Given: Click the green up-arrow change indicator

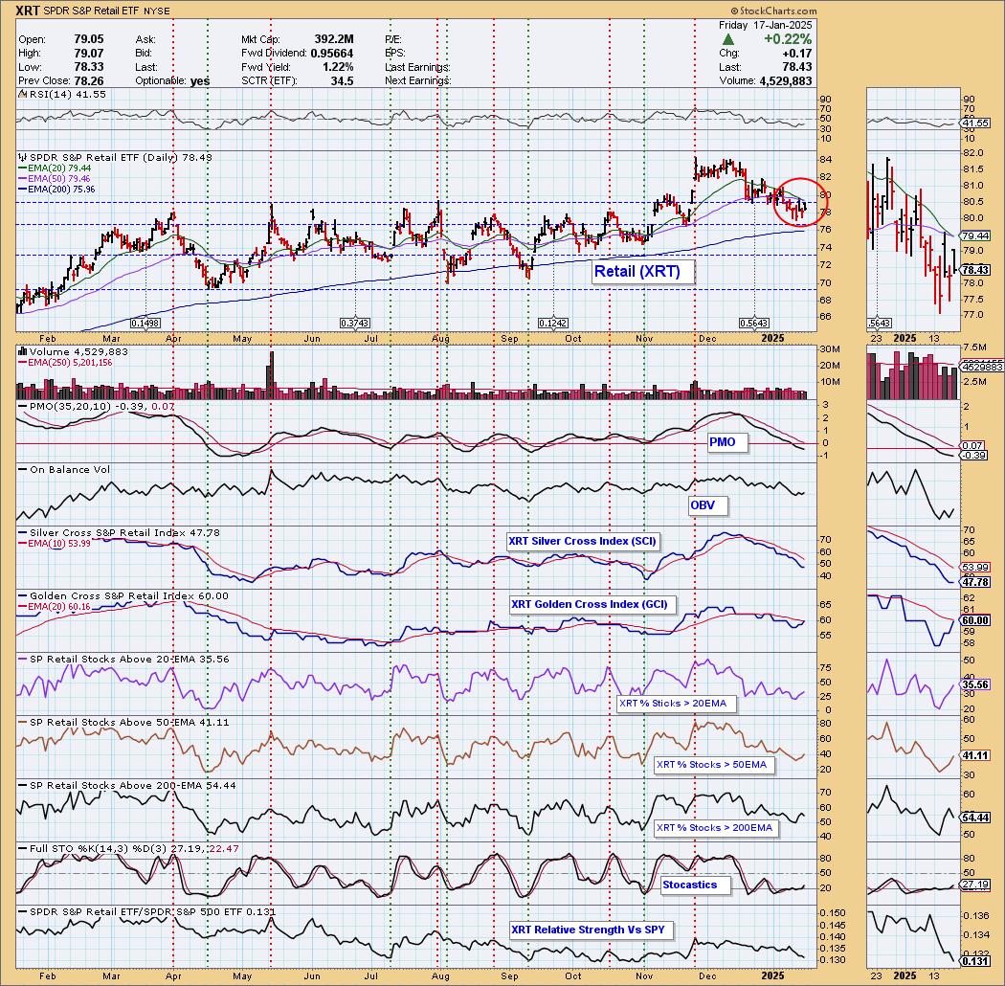Looking at the screenshot, I should click(728, 40).
